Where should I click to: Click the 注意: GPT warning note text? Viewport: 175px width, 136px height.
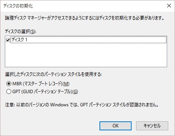[x=82, y=104]
